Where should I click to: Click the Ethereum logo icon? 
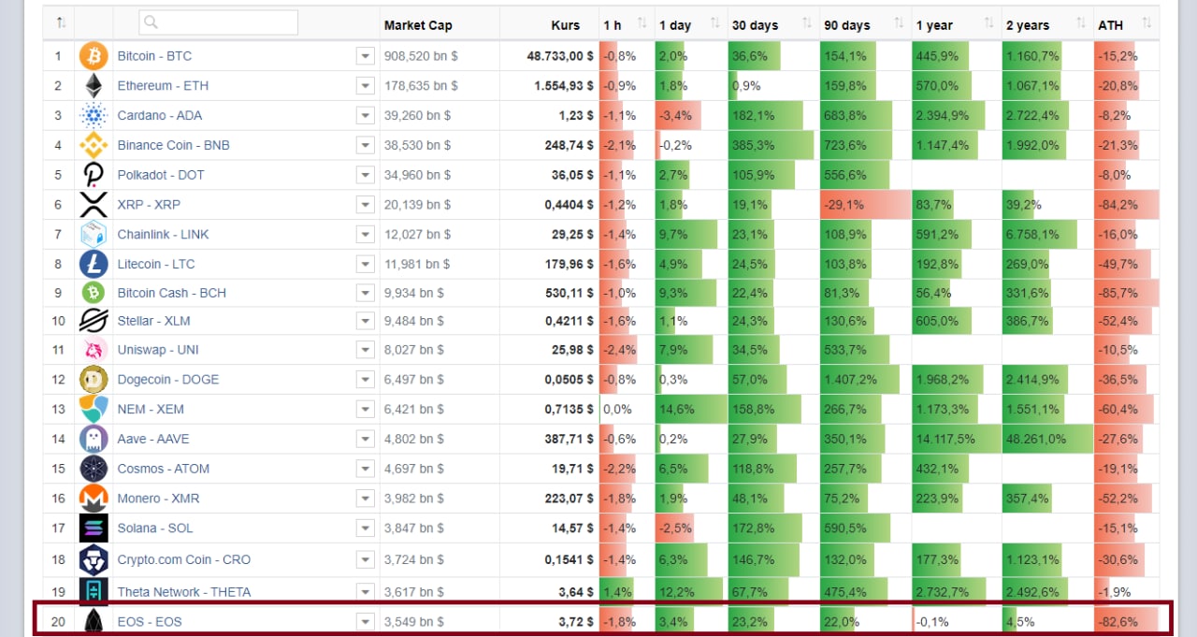click(x=94, y=86)
